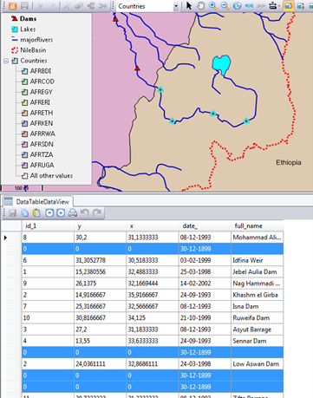The image size is (313, 398).
Task: Zoom to full extent globe icon
Action: (237, 5)
